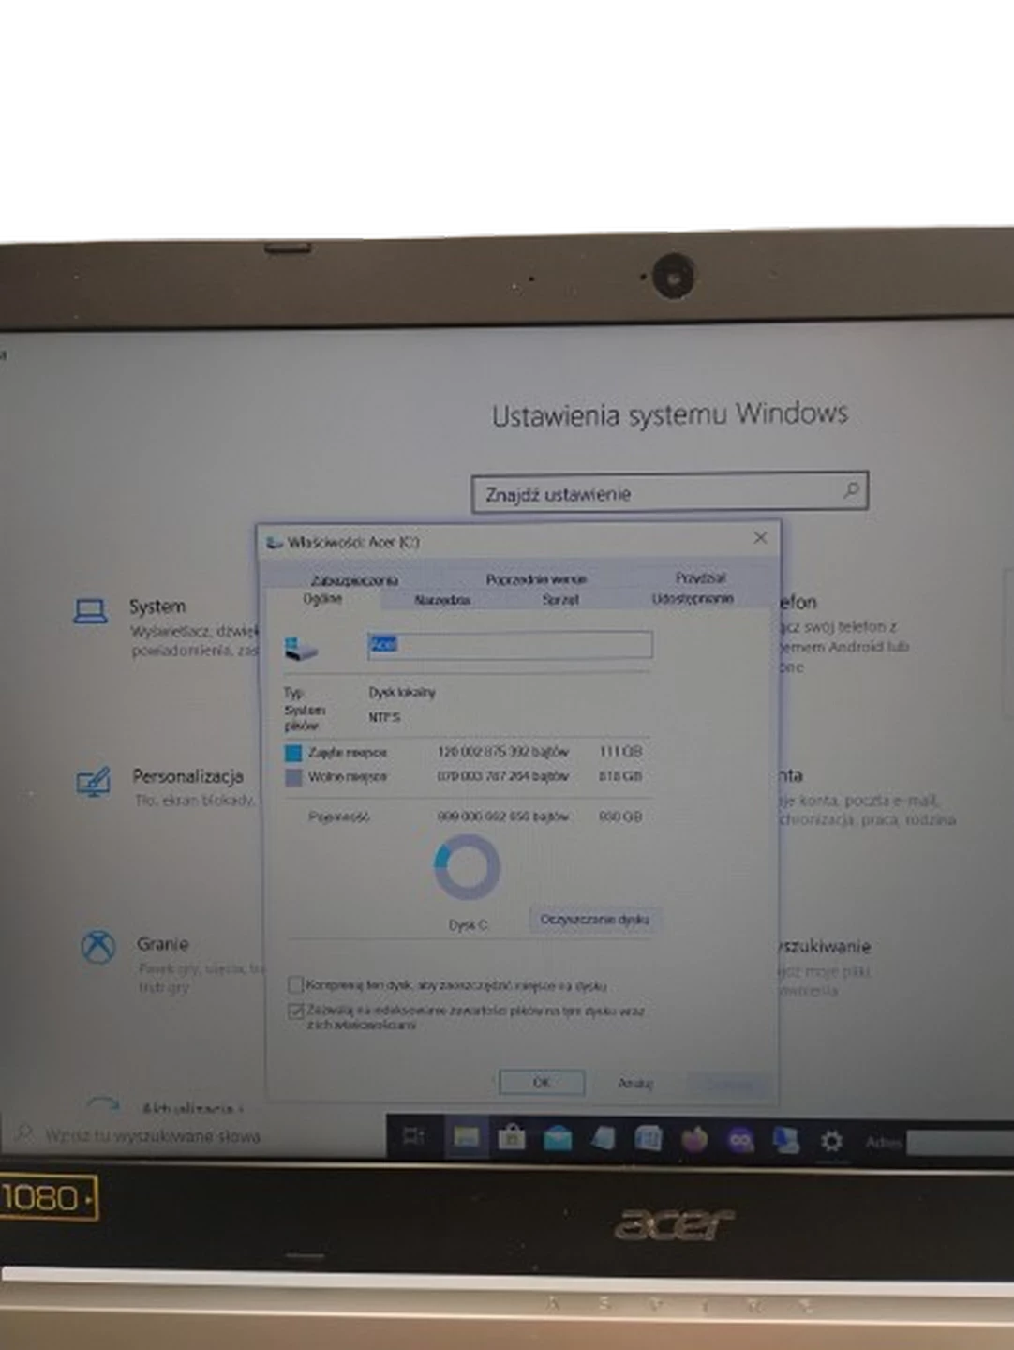The height and width of the screenshot is (1350, 1014).
Task: Select the Poprzednie wersje tab
Action: tap(536, 579)
